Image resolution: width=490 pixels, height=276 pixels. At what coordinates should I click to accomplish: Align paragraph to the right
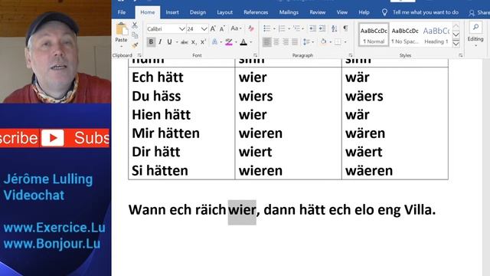click(x=286, y=42)
